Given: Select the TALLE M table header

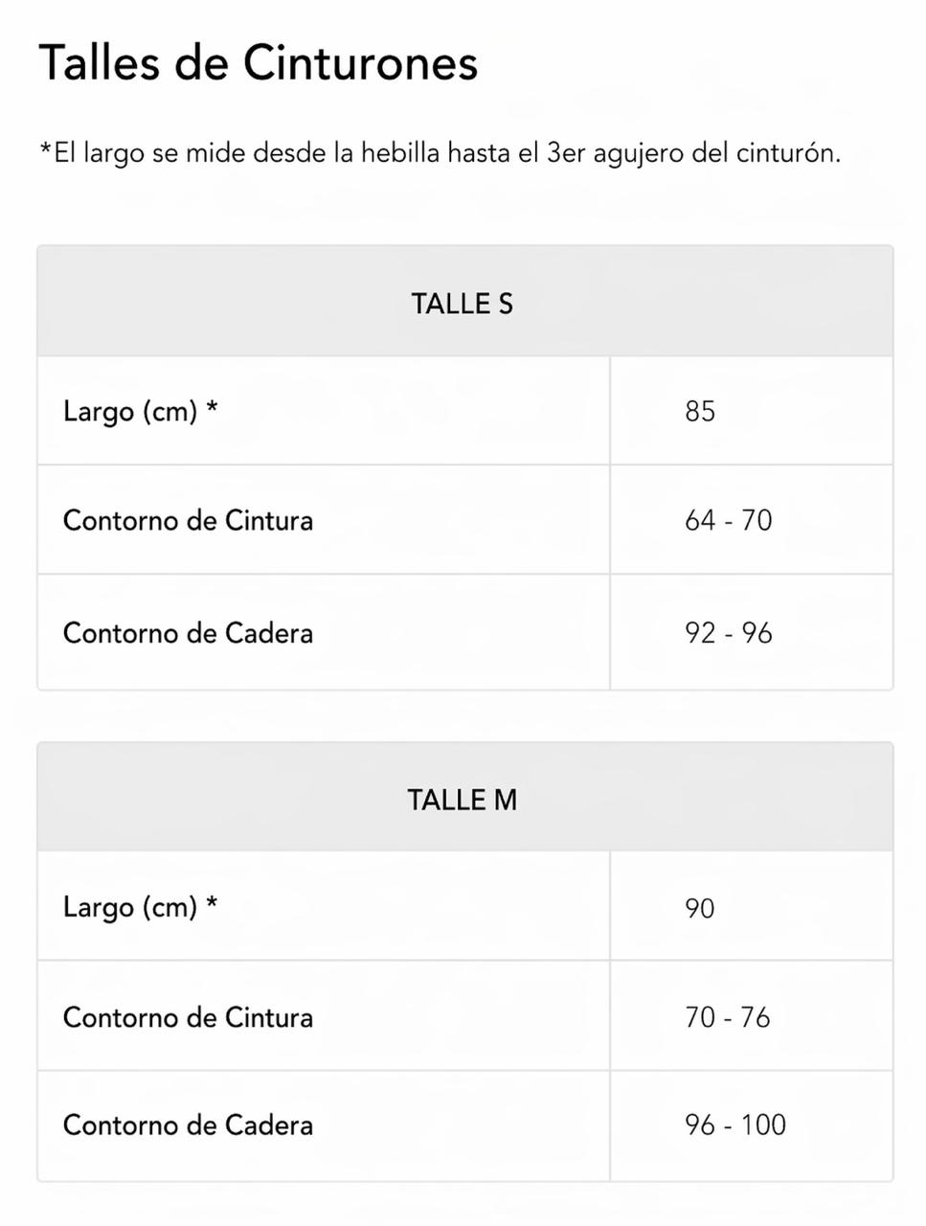Looking at the screenshot, I should pyautogui.click(x=463, y=800).
